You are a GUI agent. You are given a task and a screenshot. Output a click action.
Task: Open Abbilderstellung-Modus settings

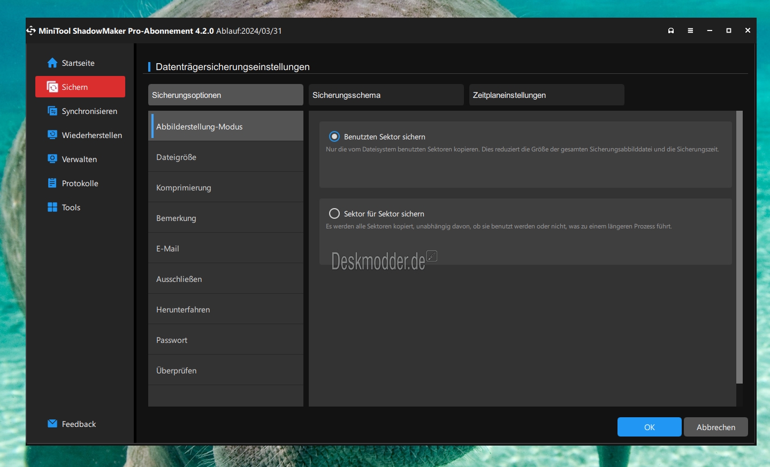coord(226,126)
